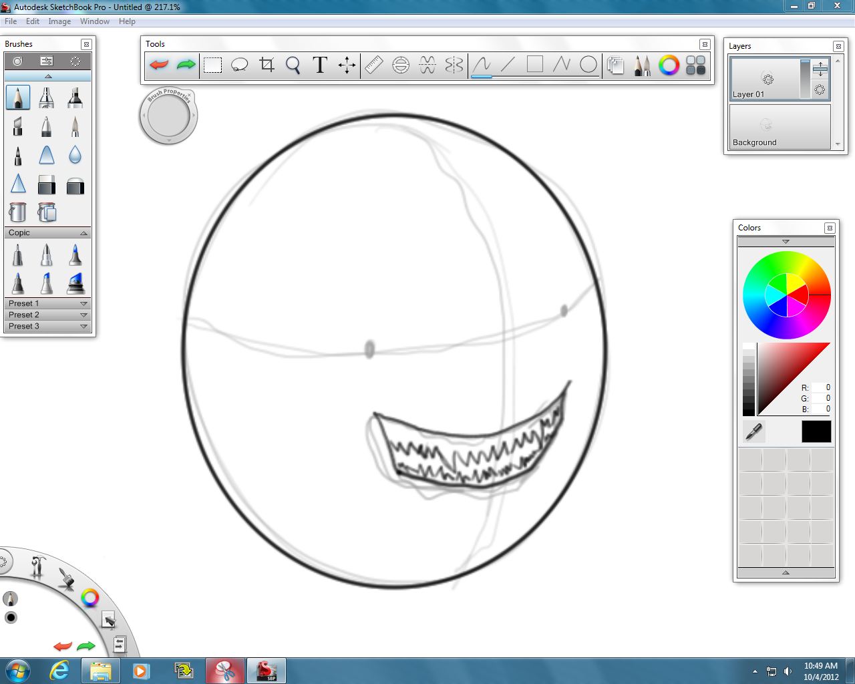Select the rectangular marquee selection tool
Image resolution: width=855 pixels, height=684 pixels.
click(x=212, y=65)
